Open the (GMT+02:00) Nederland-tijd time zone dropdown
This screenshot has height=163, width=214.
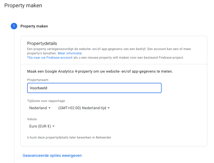point(84,108)
